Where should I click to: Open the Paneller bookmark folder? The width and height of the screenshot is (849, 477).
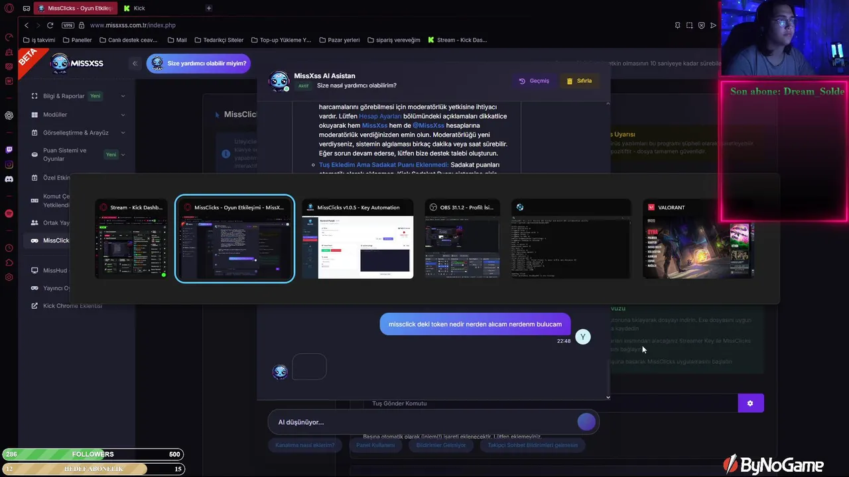pyautogui.click(x=77, y=40)
